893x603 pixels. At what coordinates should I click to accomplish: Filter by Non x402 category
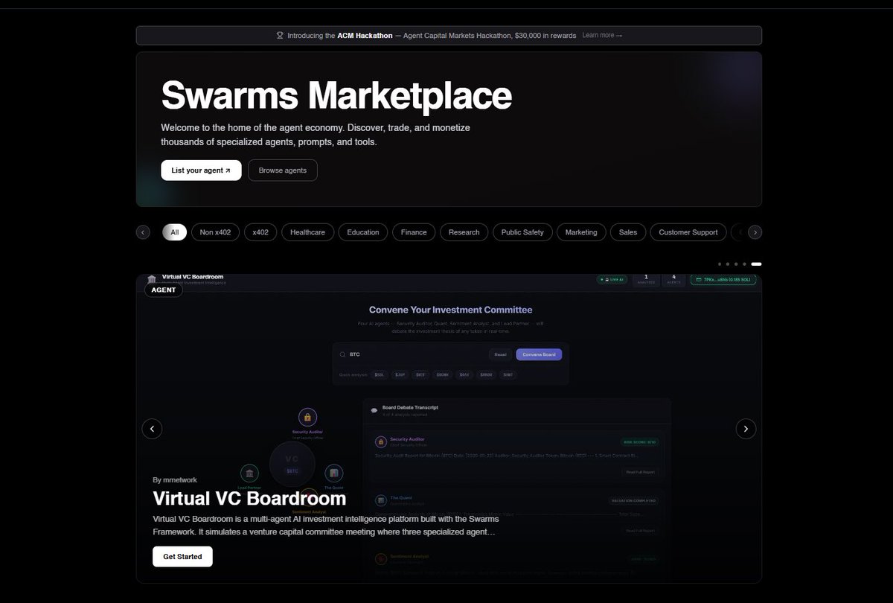pyautogui.click(x=215, y=232)
